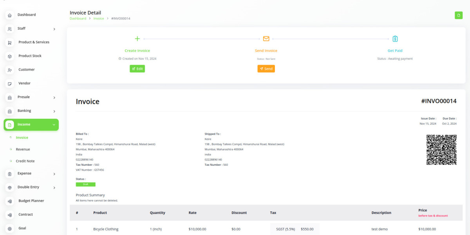Click the 1 (Inch) quantity cell
This screenshot has height=235, width=470.
[155, 229]
